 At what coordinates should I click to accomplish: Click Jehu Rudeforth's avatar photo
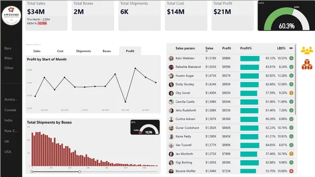(x=171, y=111)
